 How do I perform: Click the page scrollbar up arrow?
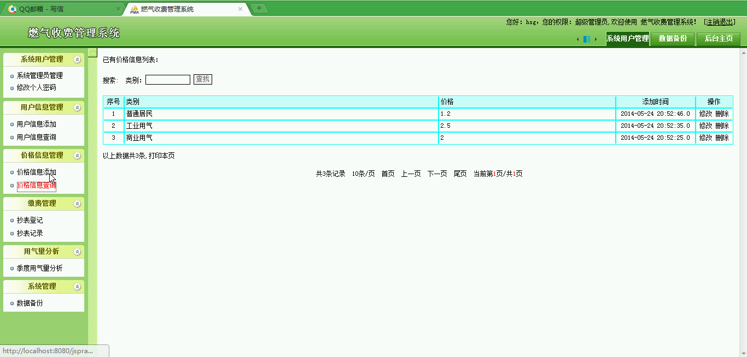(x=743, y=52)
